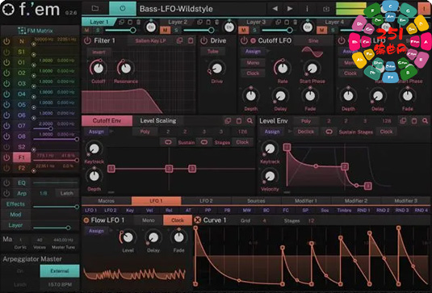Copy Layer 1 with its copy icon
Screen dimensions: 432x293
pos(121,22)
